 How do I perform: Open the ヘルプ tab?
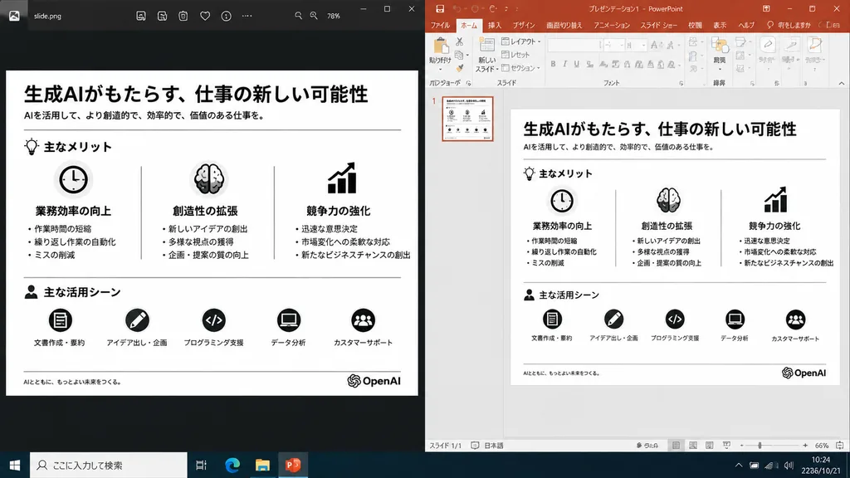[746, 26]
